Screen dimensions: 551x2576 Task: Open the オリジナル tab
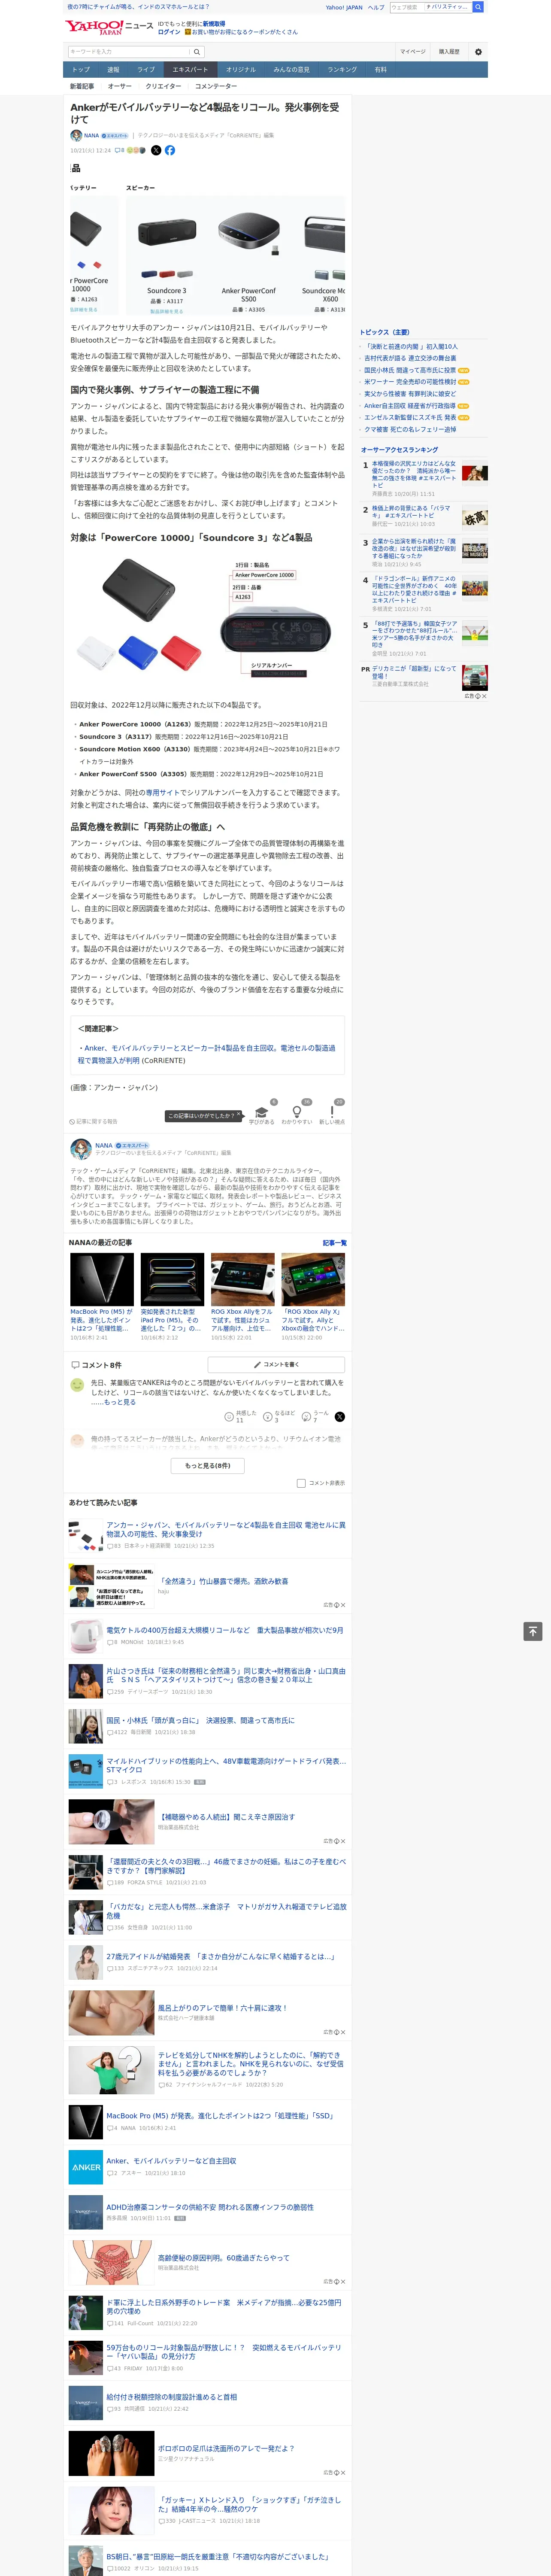pyautogui.click(x=241, y=70)
